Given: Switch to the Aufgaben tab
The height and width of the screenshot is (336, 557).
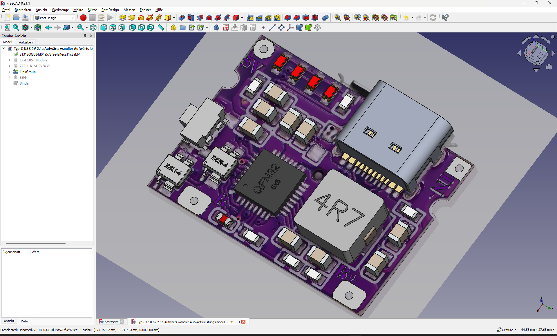Looking at the screenshot, I should tap(26, 42).
